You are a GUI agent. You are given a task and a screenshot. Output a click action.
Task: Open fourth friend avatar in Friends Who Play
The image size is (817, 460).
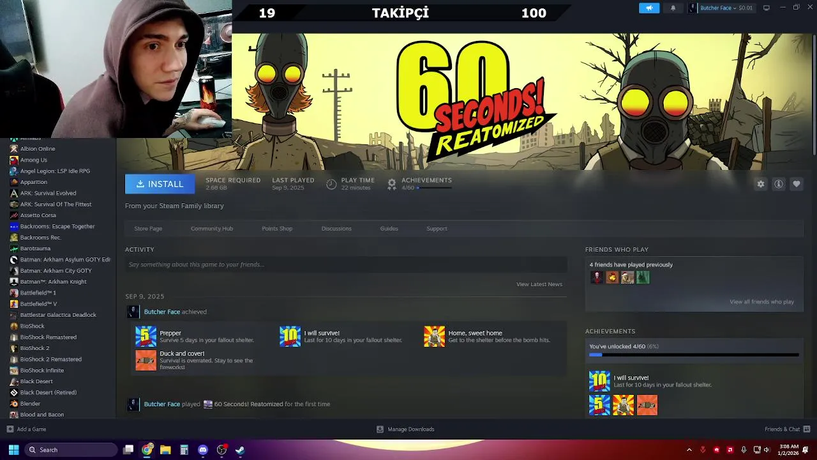click(x=643, y=277)
